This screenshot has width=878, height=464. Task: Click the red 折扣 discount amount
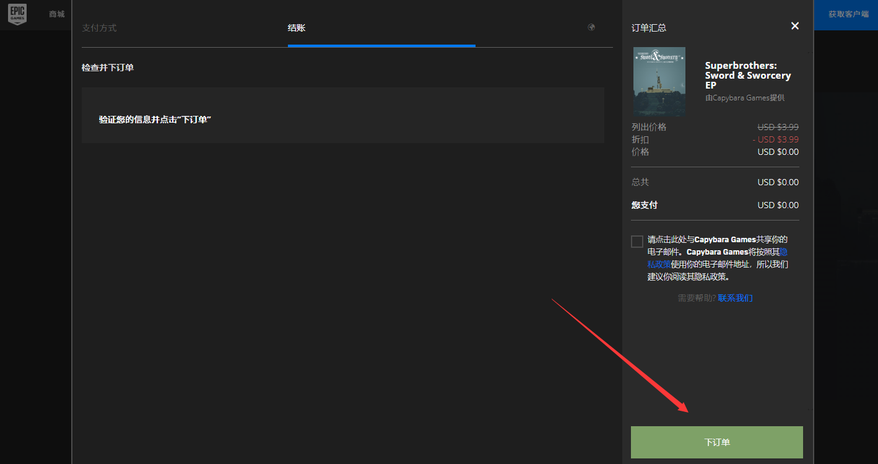point(775,139)
